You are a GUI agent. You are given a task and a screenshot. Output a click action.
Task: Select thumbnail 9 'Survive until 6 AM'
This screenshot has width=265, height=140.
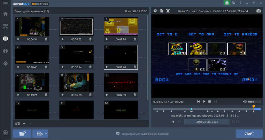(x=121, y=82)
